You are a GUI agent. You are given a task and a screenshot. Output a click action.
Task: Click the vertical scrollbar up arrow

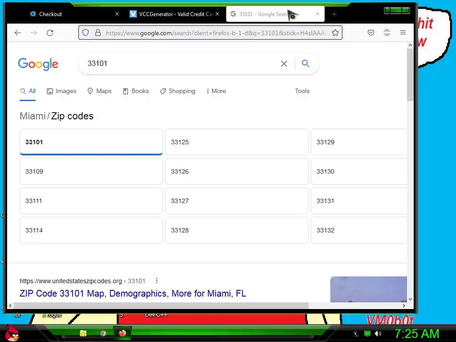point(410,45)
